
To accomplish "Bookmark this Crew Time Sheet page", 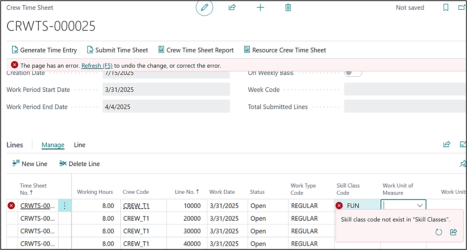I will (446, 8).
